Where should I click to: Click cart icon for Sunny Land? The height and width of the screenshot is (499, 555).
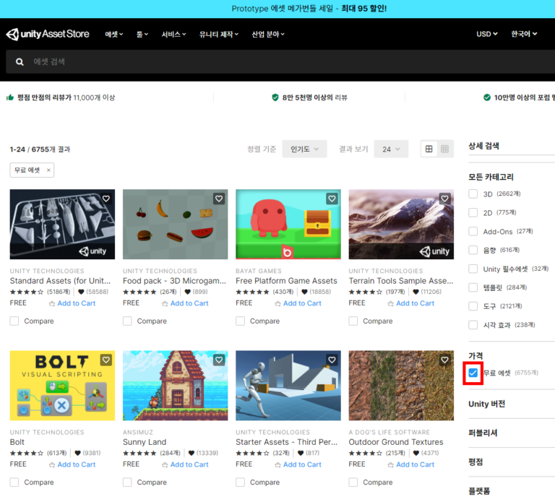(165, 464)
